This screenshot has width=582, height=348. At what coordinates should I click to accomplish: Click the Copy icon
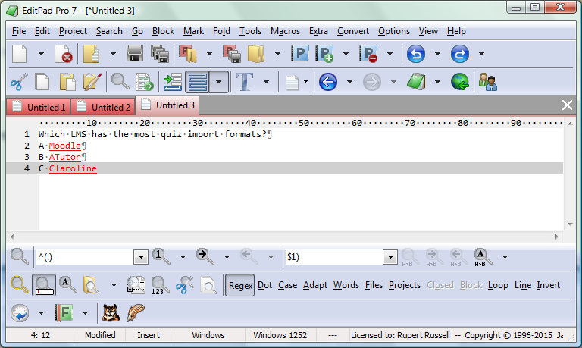(x=42, y=82)
